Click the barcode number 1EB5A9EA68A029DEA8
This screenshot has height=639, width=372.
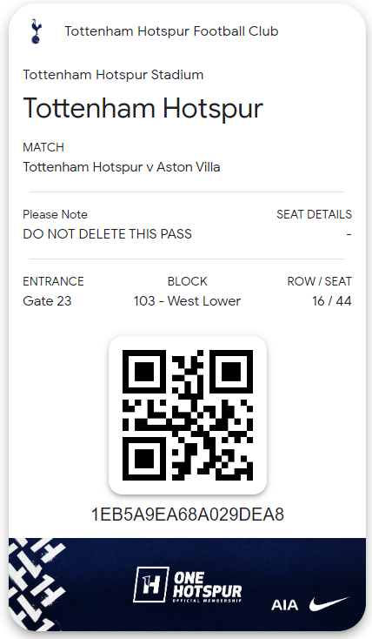tap(187, 515)
